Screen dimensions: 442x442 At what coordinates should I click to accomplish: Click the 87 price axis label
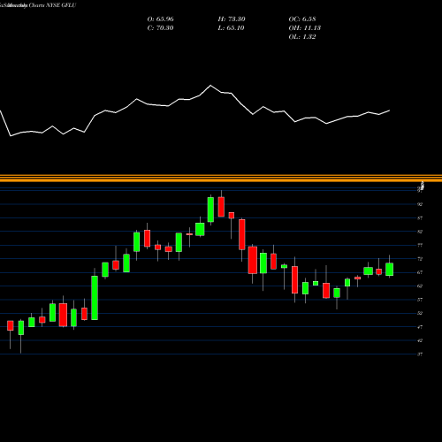click(x=420, y=218)
